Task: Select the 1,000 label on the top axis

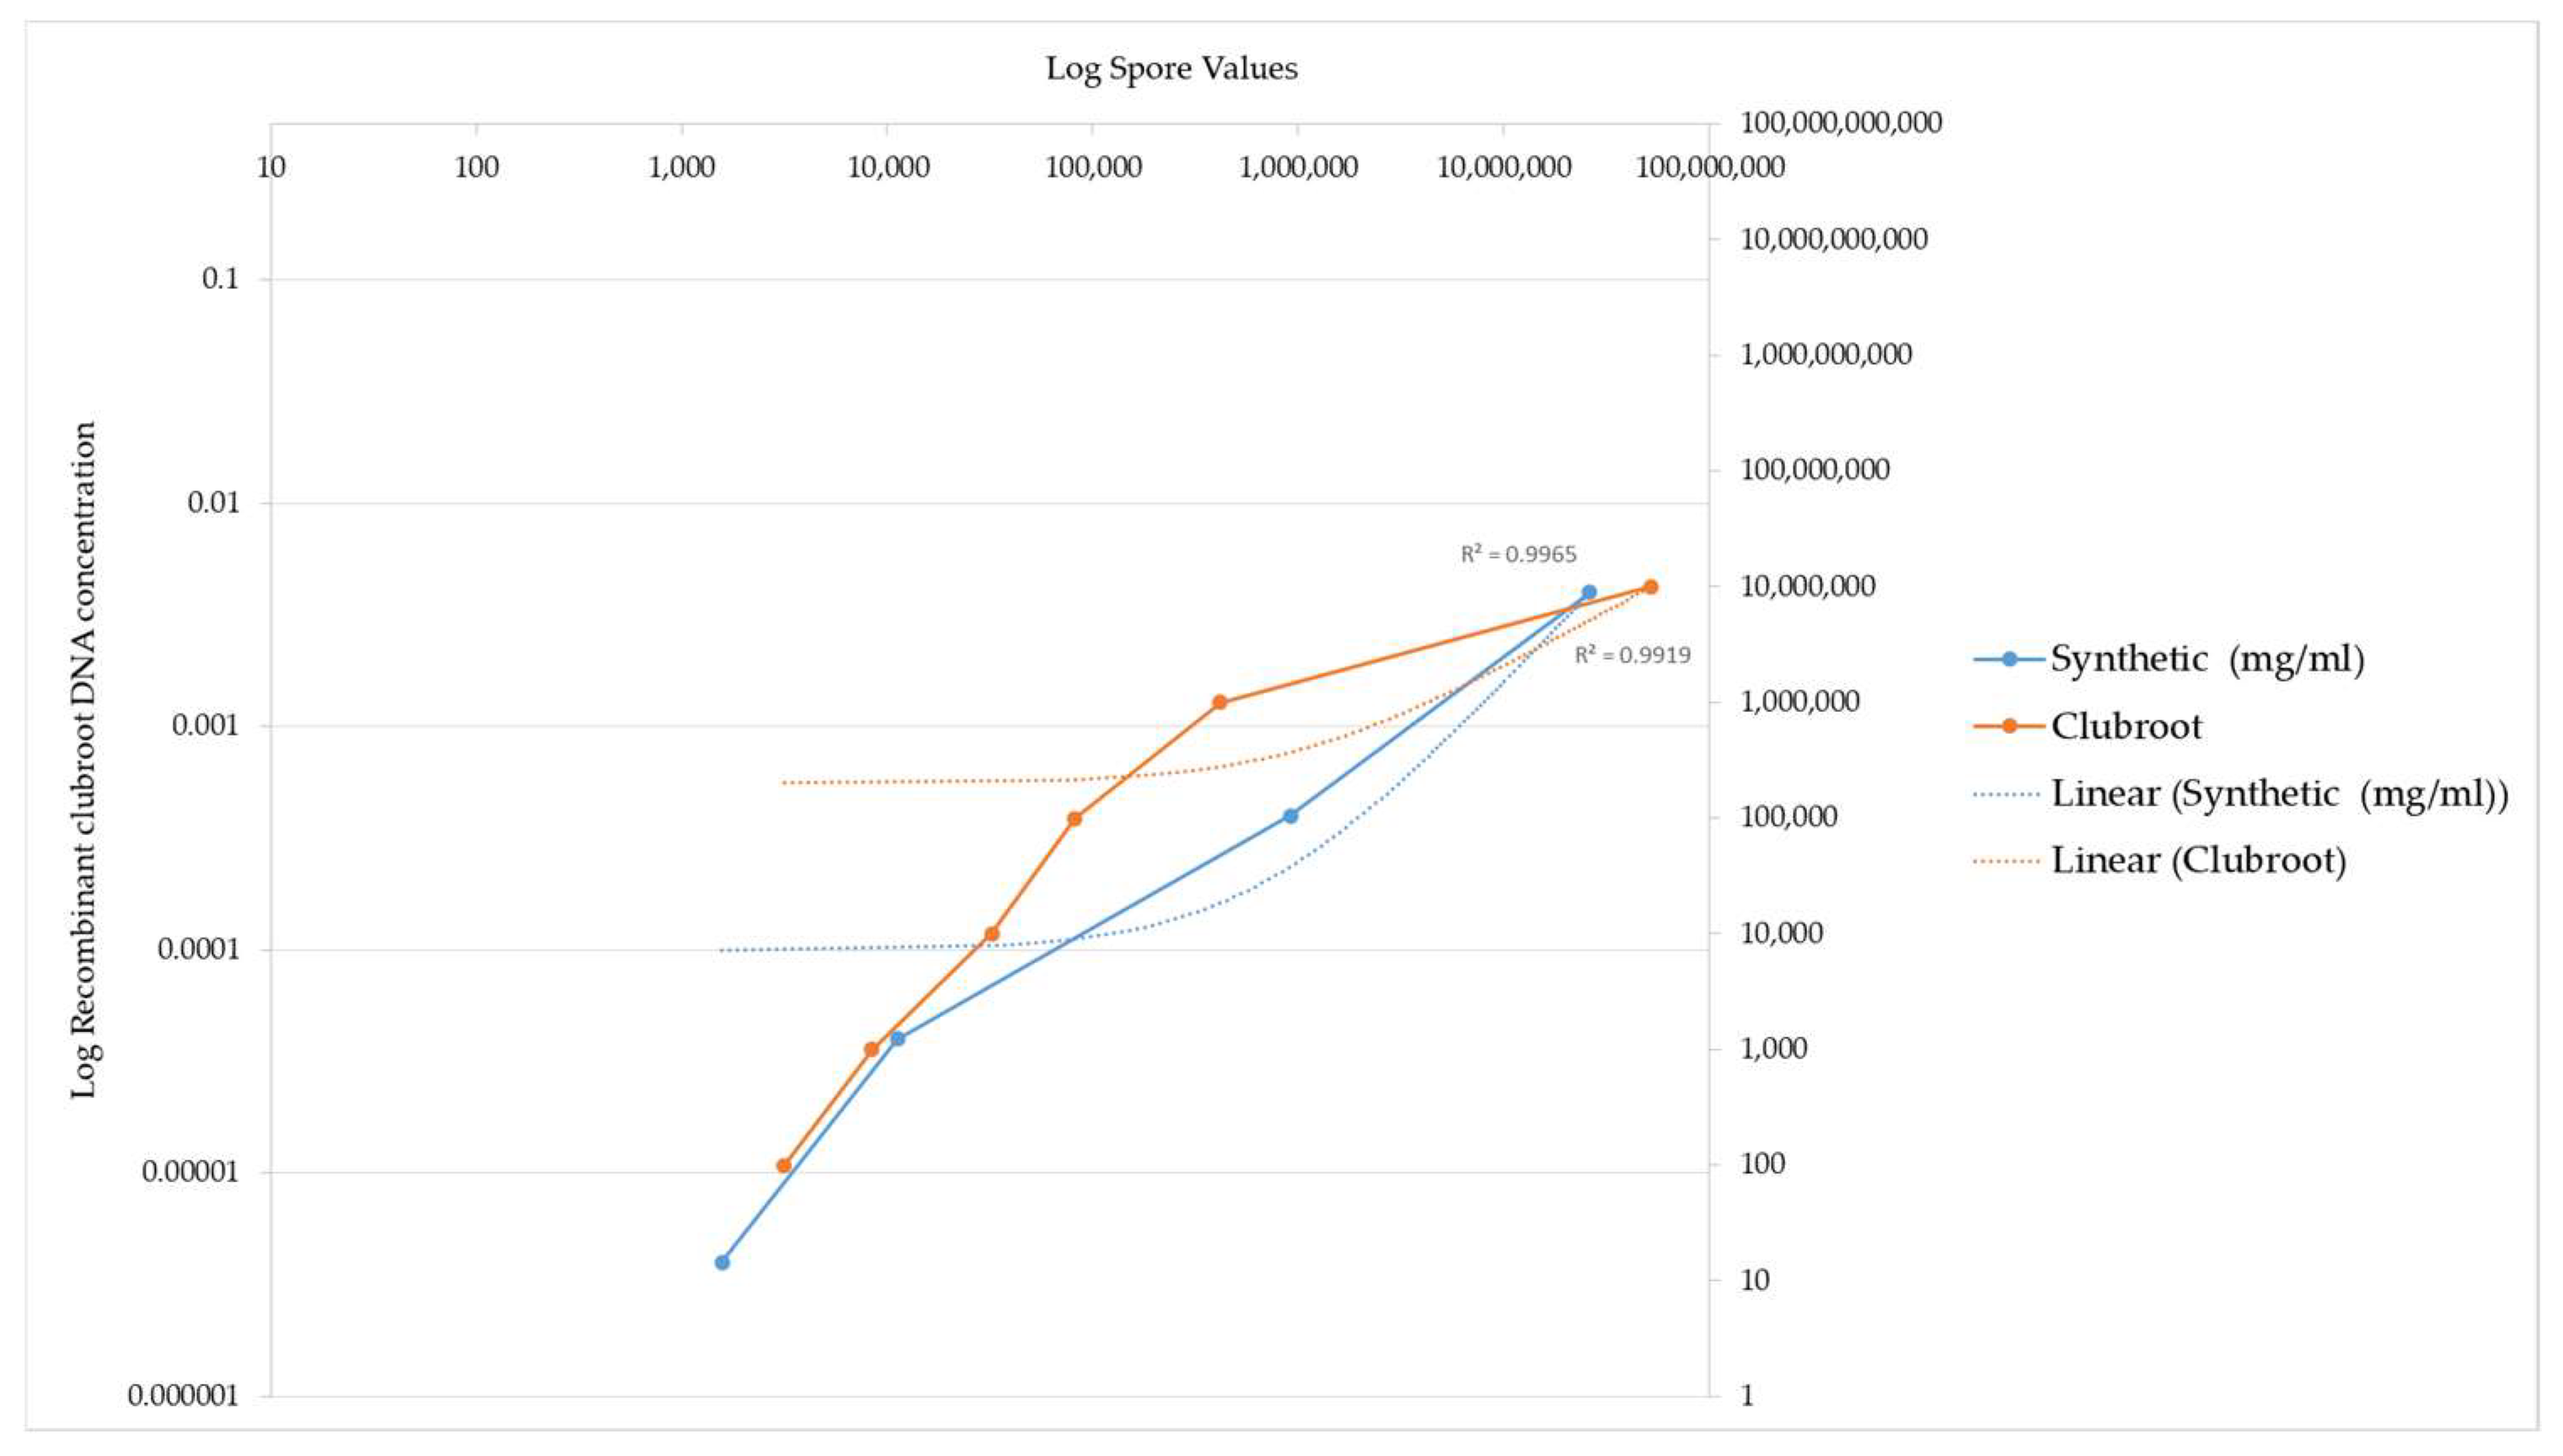Action: coord(682,167)
